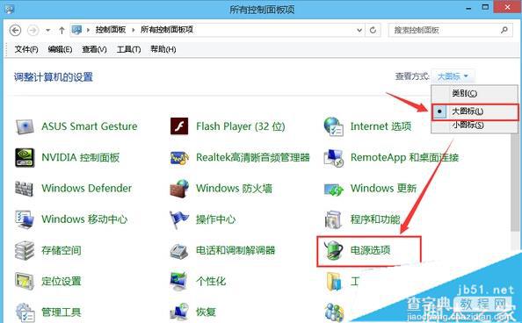Click the 管理工具 gear icon
The height and width of the screenshot is (323, 522).
tap(25, 312)
